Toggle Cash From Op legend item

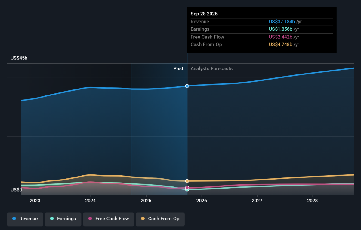(x=160, y=219)
